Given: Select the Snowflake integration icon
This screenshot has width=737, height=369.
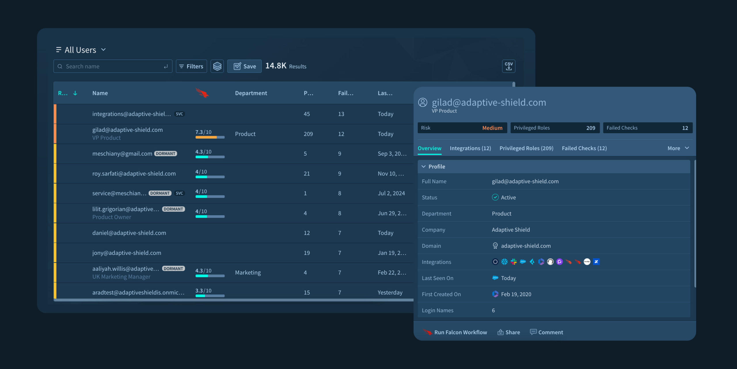Looking at the screenshot, I should tap(504, 262).
